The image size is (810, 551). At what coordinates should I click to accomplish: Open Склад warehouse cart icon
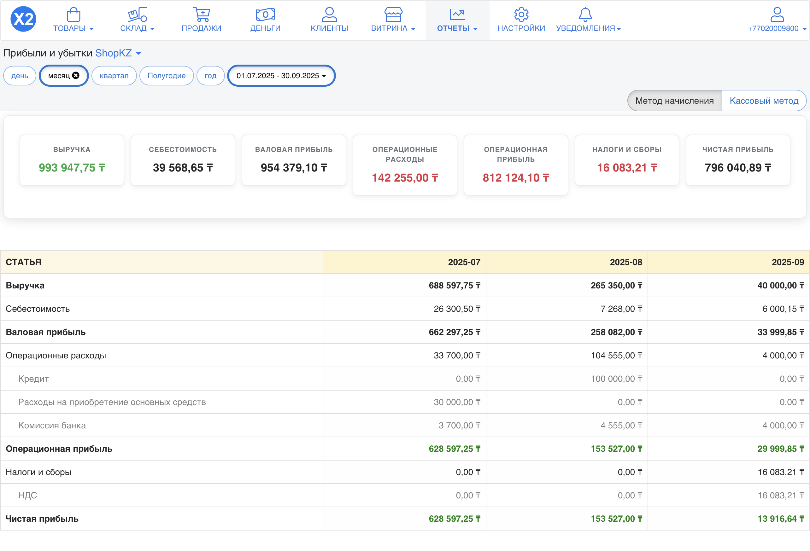(x=137, y=14)
